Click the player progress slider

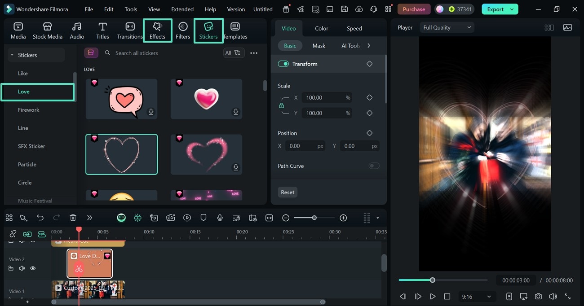(x=443, y=280)
